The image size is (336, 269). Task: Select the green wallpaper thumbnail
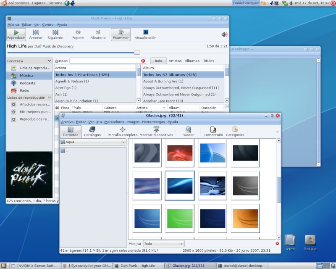coord(180,219)
